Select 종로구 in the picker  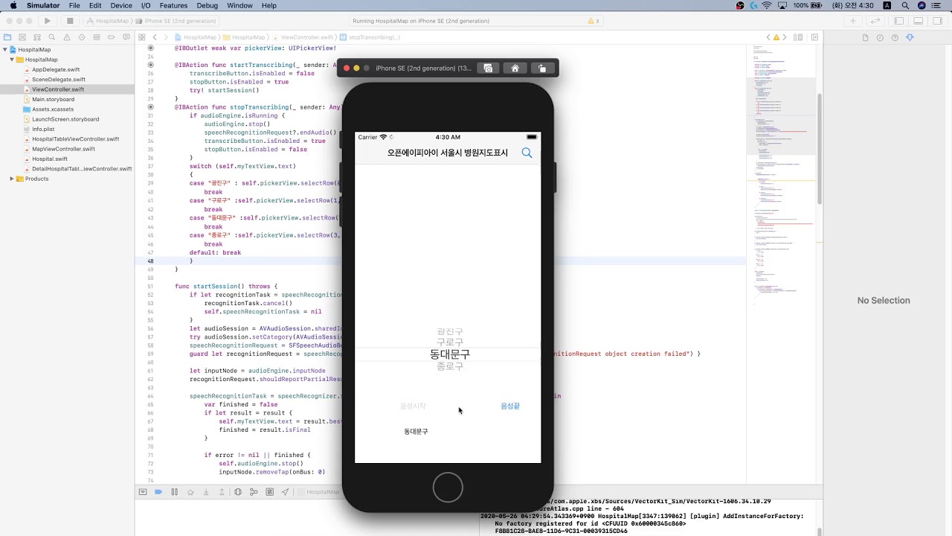pos(450,366)
